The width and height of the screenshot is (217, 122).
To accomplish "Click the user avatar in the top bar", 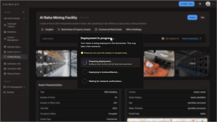I will point(208,4).
